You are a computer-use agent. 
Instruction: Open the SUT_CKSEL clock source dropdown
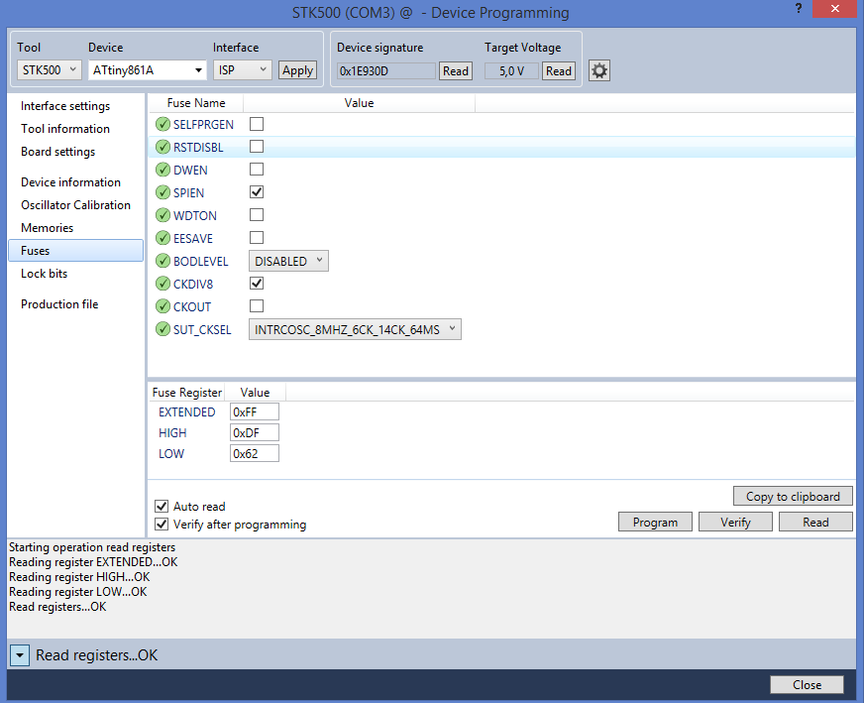[355, 330]
